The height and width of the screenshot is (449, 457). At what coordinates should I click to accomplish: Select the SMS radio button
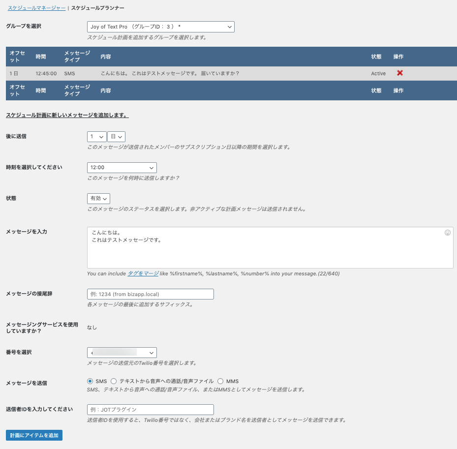[x=90, y=381]
